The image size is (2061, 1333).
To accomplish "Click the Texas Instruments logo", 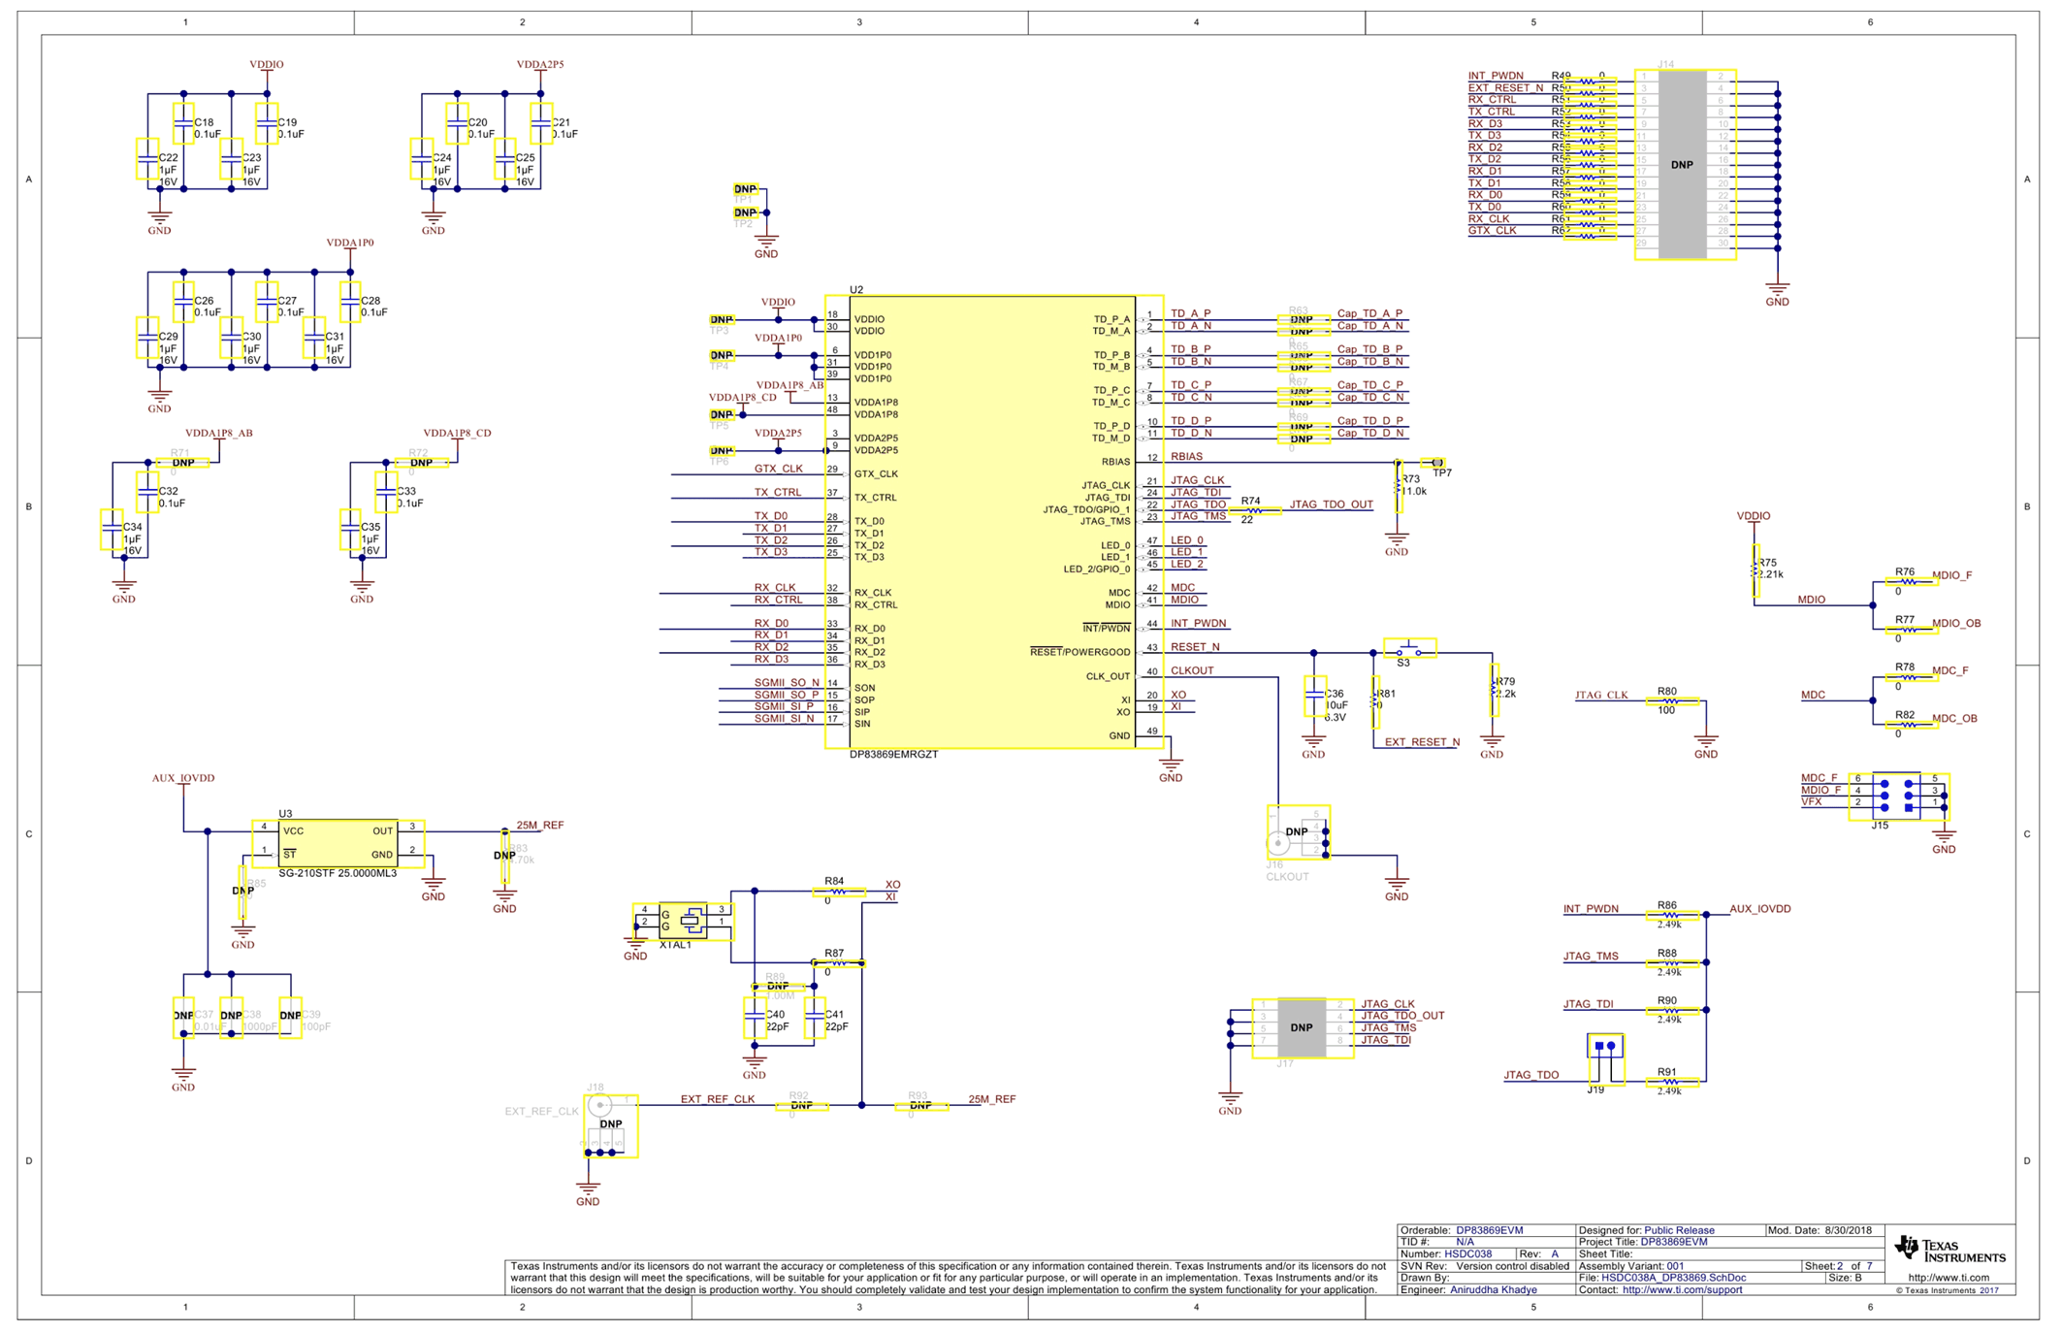I will 1949,1250.
